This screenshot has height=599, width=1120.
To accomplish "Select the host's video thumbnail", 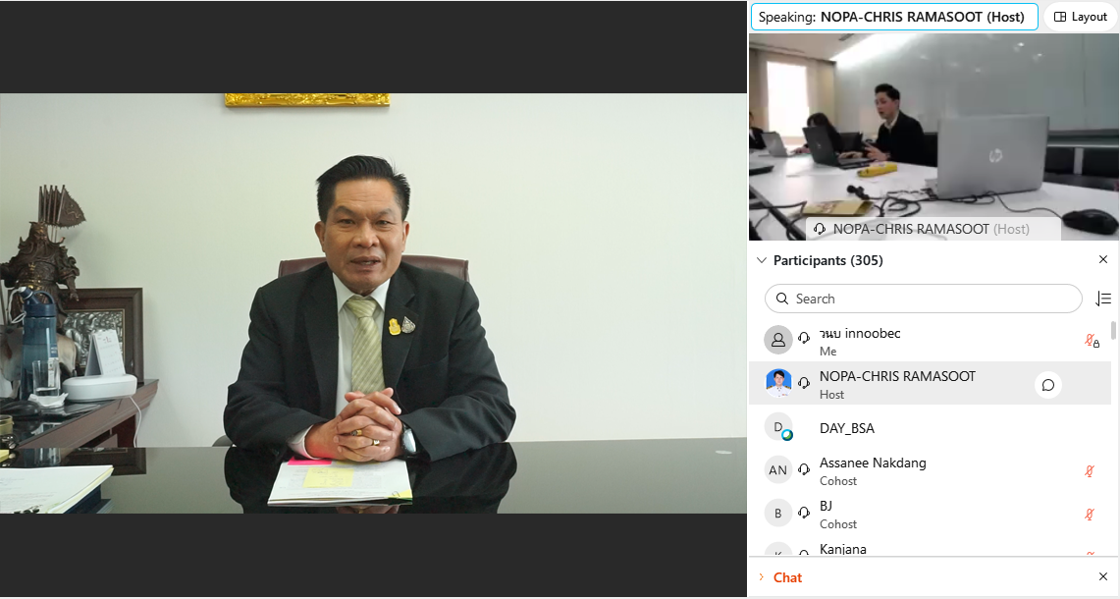I will pyautogui.click(x=933, y=136).
